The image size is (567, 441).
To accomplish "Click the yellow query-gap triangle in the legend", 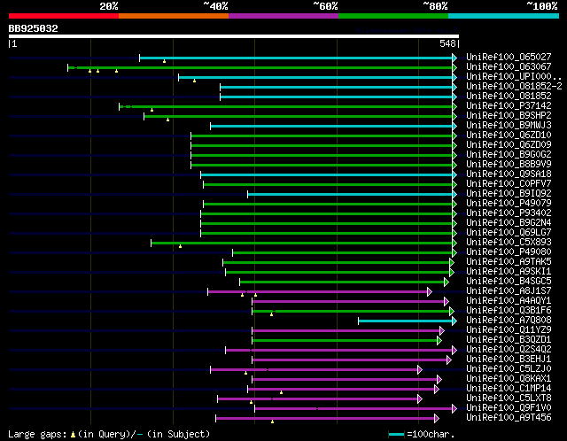I will coord(73,434).
